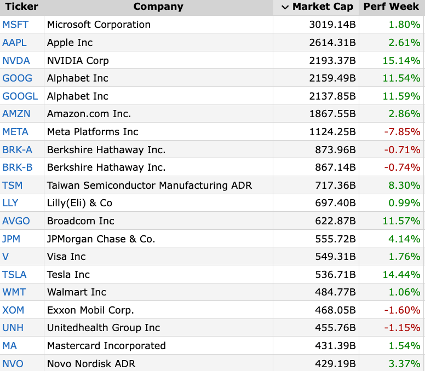The height and width of the screenshot is (371, 425).
Task: Open the TSM ticker link
Action: tap(13, 185)
